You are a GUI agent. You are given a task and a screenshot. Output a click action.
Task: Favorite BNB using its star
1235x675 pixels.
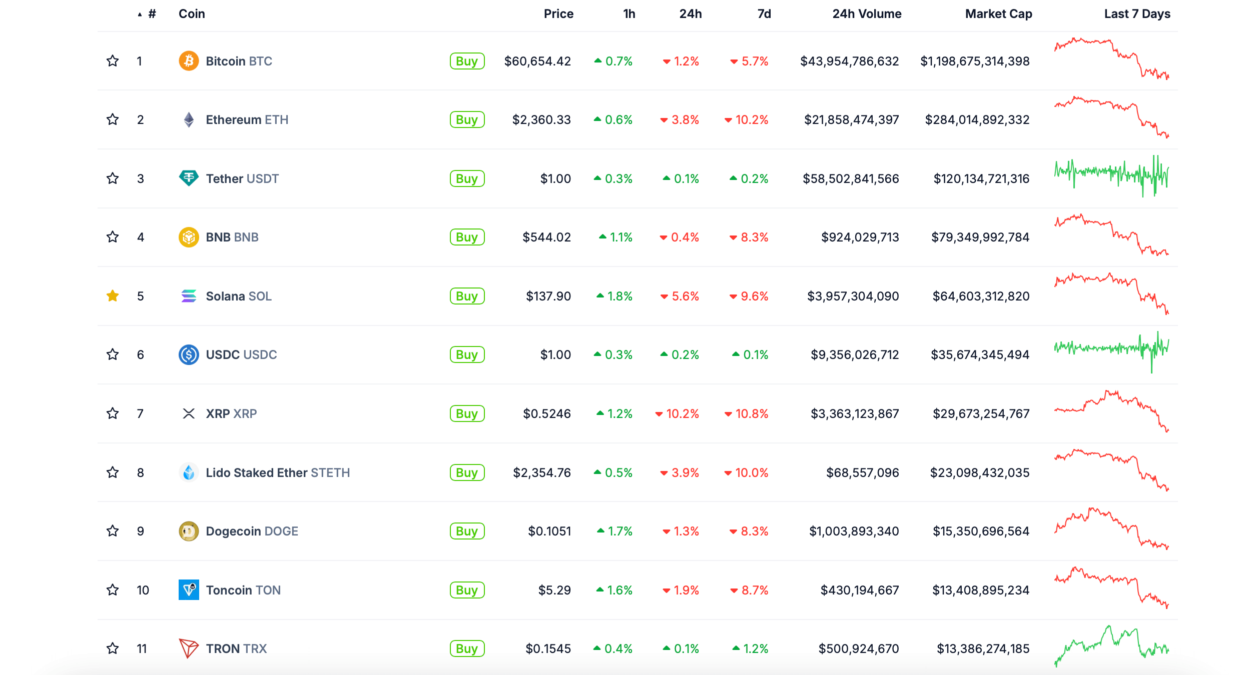pyautogui.click(x=113, y=237)
